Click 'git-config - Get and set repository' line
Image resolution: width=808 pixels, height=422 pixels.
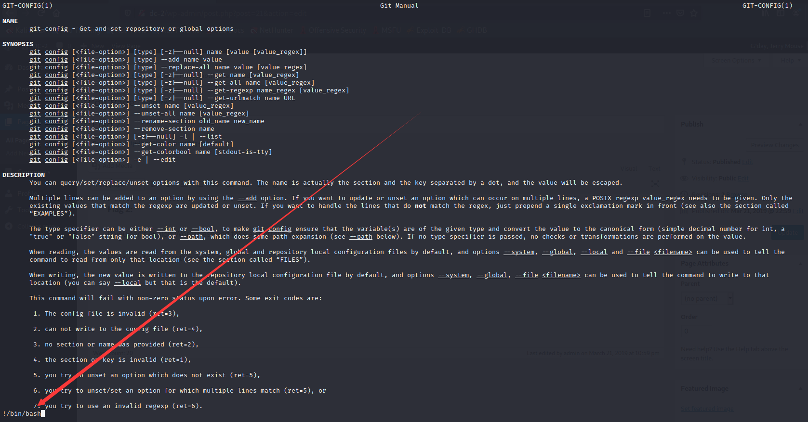(131, 29)
